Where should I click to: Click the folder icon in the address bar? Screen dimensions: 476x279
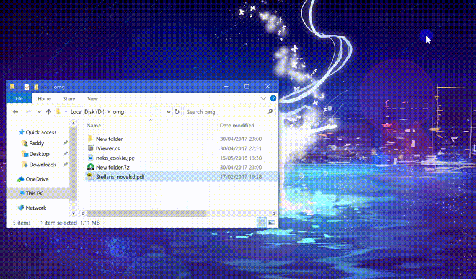(x=58, y=112)
